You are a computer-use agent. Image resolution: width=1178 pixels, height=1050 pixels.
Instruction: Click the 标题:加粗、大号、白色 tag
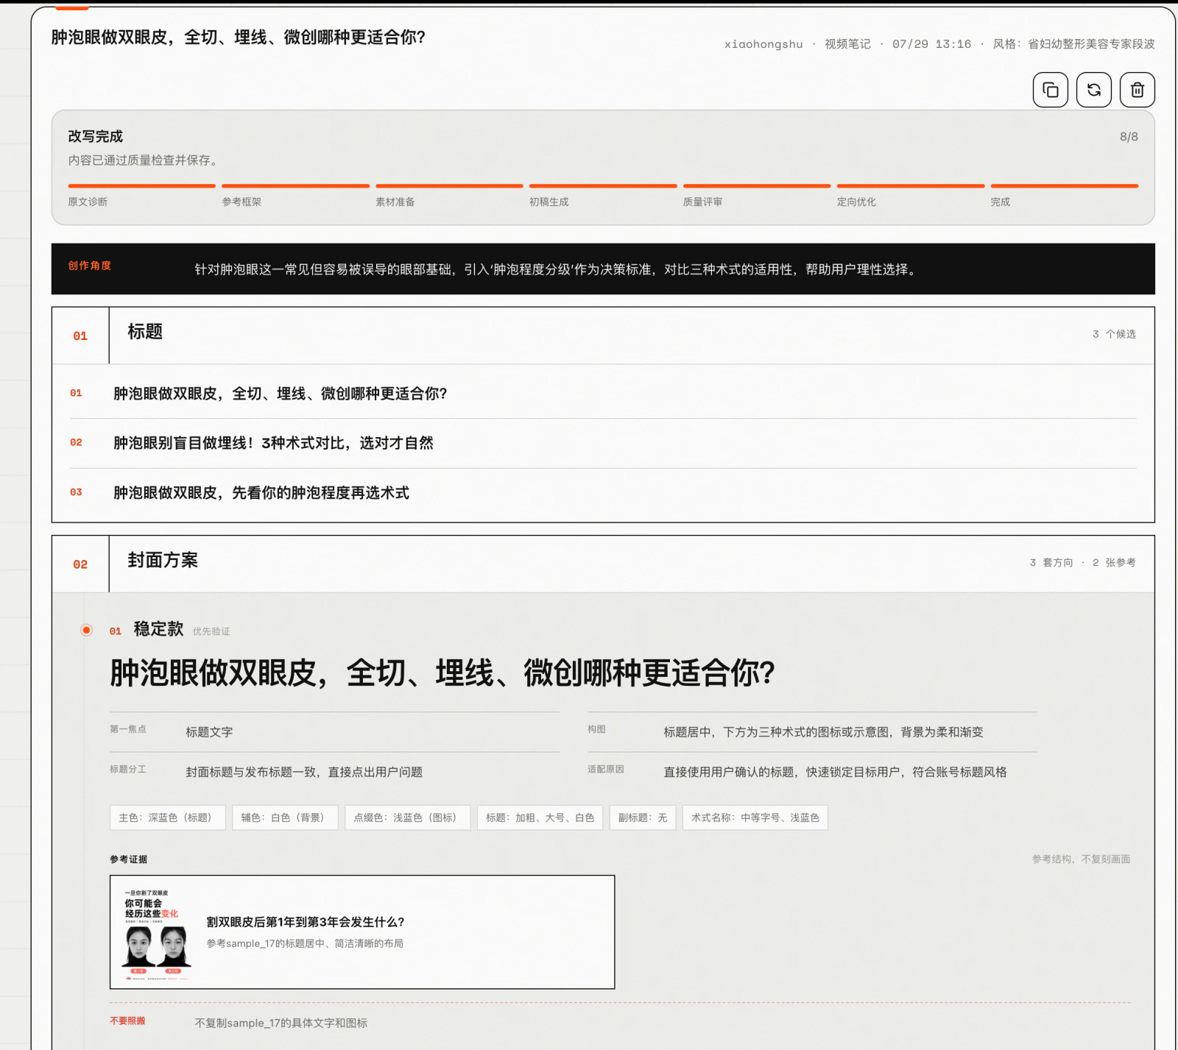[x=540, y=817]
